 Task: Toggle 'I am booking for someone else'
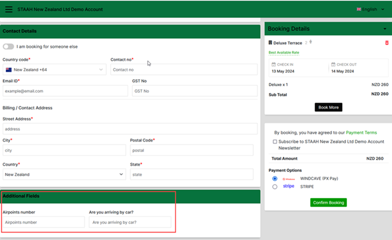[x=8, y=47]
